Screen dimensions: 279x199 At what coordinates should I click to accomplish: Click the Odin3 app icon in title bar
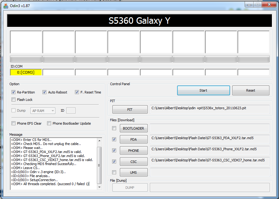tap(6, 6)
